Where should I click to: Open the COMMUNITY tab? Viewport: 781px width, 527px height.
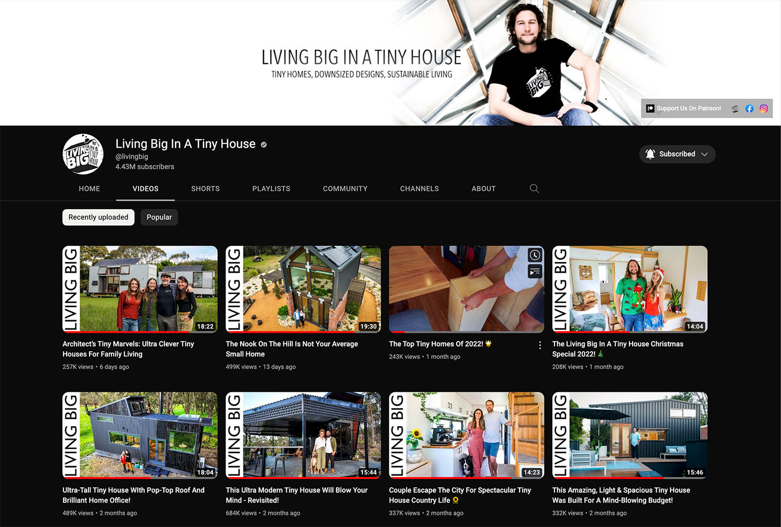pos(345,188)
